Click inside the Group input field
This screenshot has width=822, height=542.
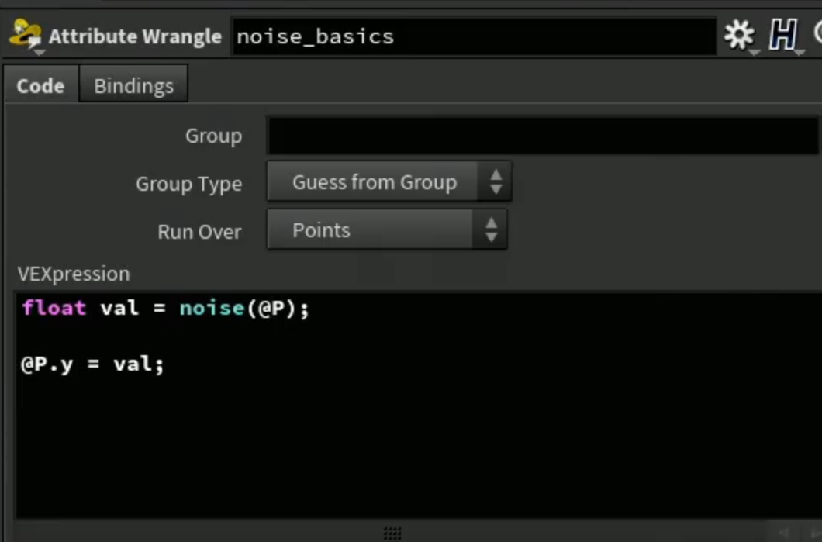click(x=544, y=135)
